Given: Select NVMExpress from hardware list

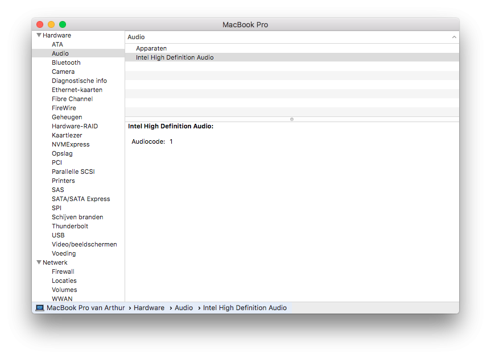Looking at the screenshot, I should click(71, 144).
